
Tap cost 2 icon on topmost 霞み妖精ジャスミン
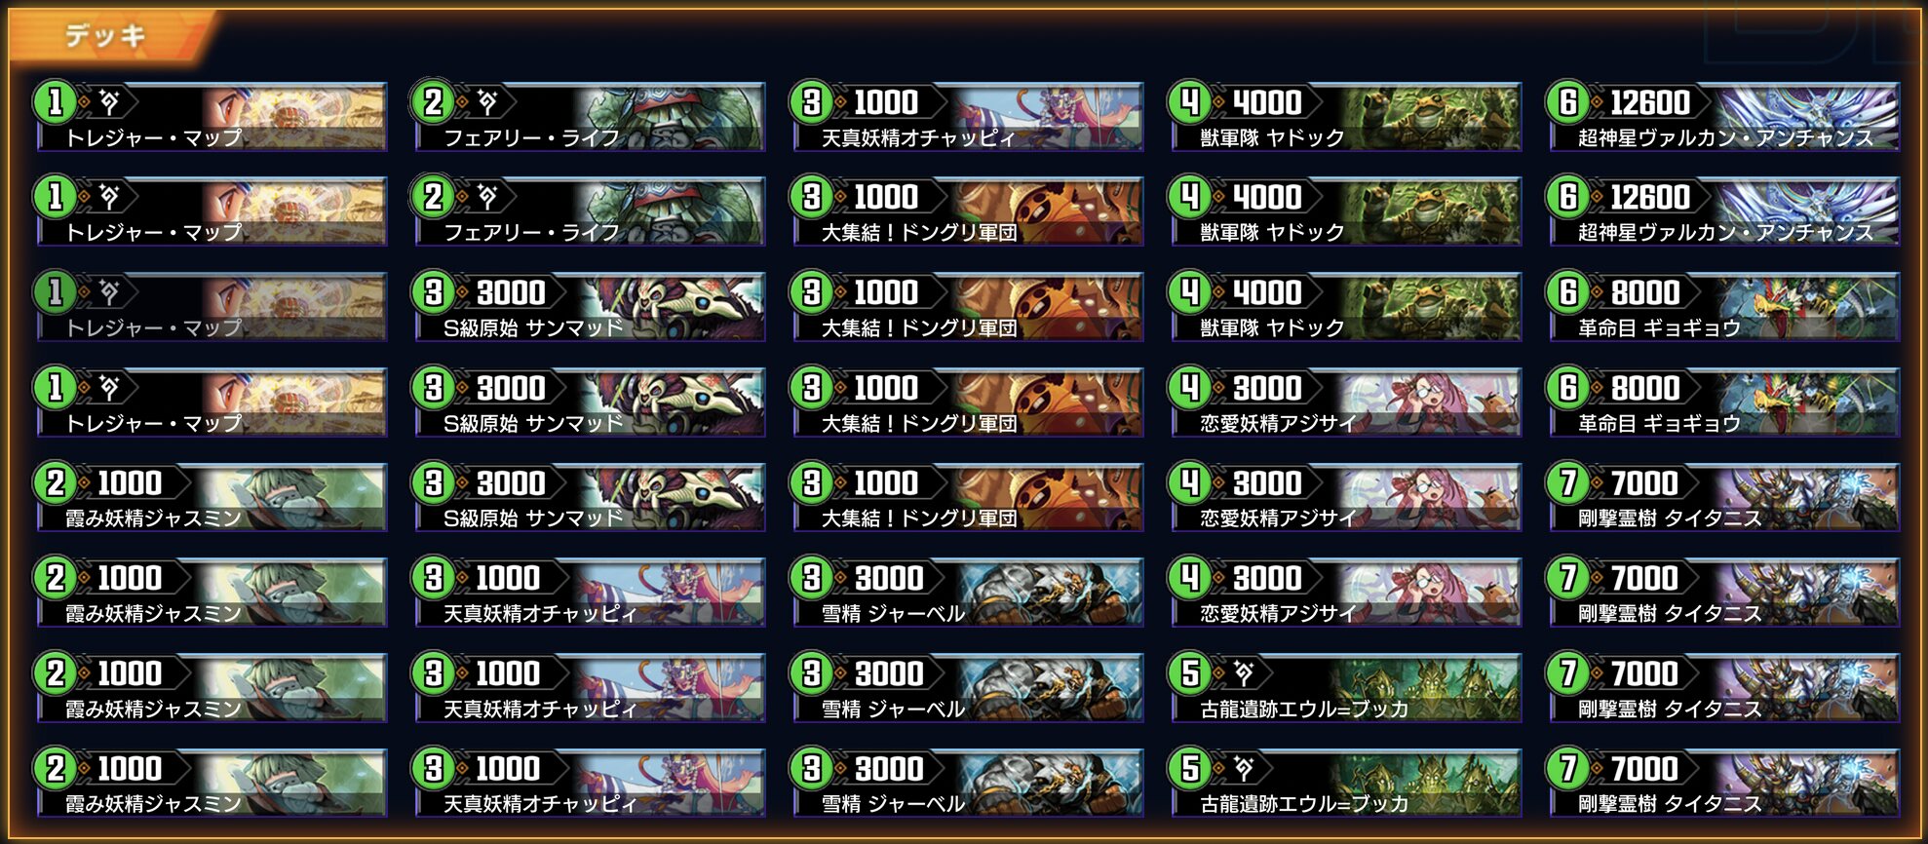click(56, 482)
